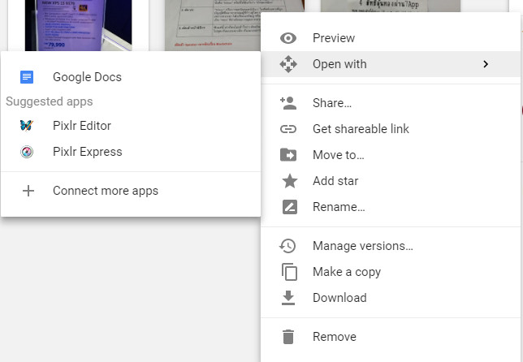Choose Move to… option
This screenshot has width=523, height=362.
pyautogui.click(x=391, y=155)
